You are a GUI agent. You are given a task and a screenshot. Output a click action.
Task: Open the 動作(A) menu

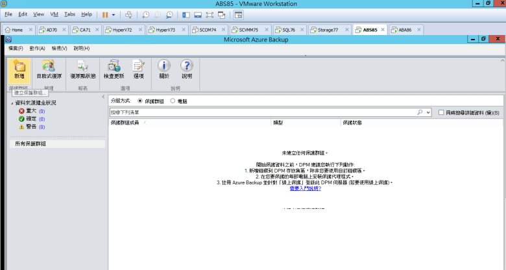[x=37, y=48]
